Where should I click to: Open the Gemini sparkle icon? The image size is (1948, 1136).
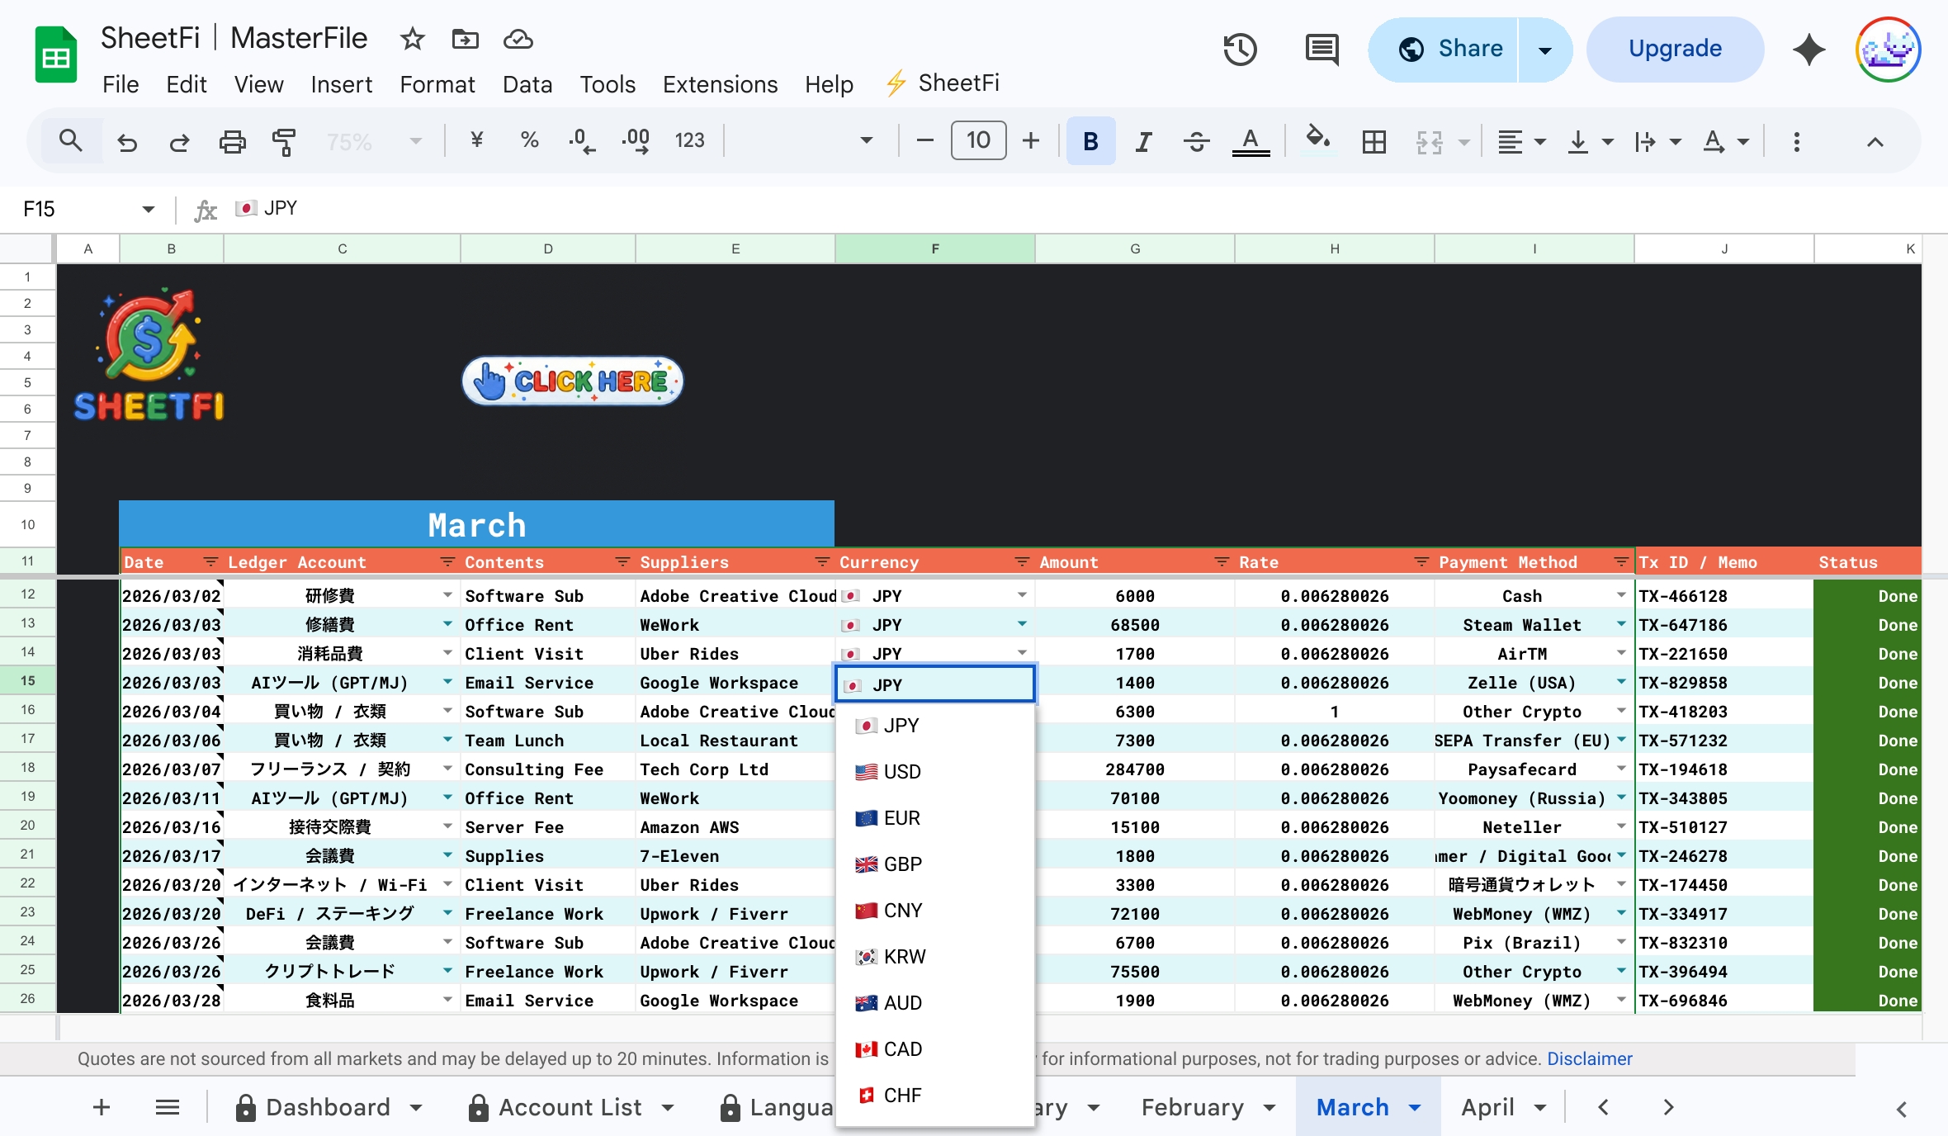click(x=1809, y=50)
